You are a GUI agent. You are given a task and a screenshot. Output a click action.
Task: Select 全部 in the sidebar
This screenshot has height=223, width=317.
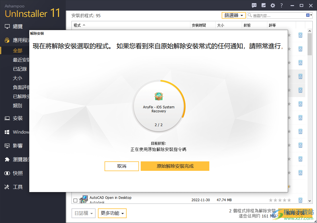pos(18,51)
